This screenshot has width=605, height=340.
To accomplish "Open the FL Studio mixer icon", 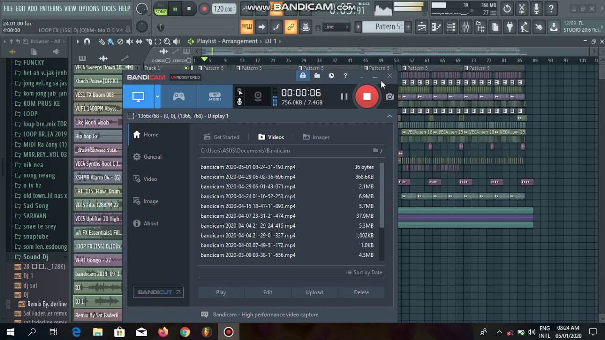I will click(466, 27).
